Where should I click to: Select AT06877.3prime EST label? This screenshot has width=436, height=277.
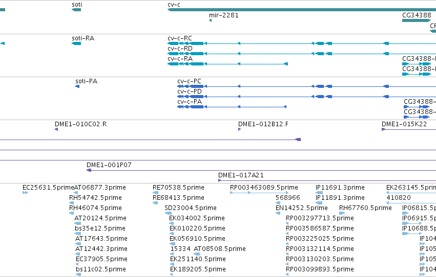(100, 187)
